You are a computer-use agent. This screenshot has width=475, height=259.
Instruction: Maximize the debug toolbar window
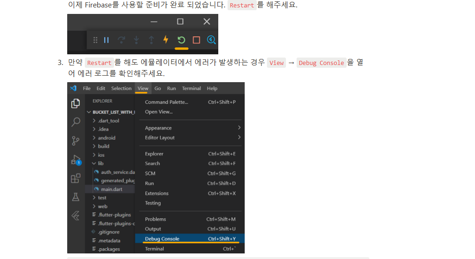[180, 21]
